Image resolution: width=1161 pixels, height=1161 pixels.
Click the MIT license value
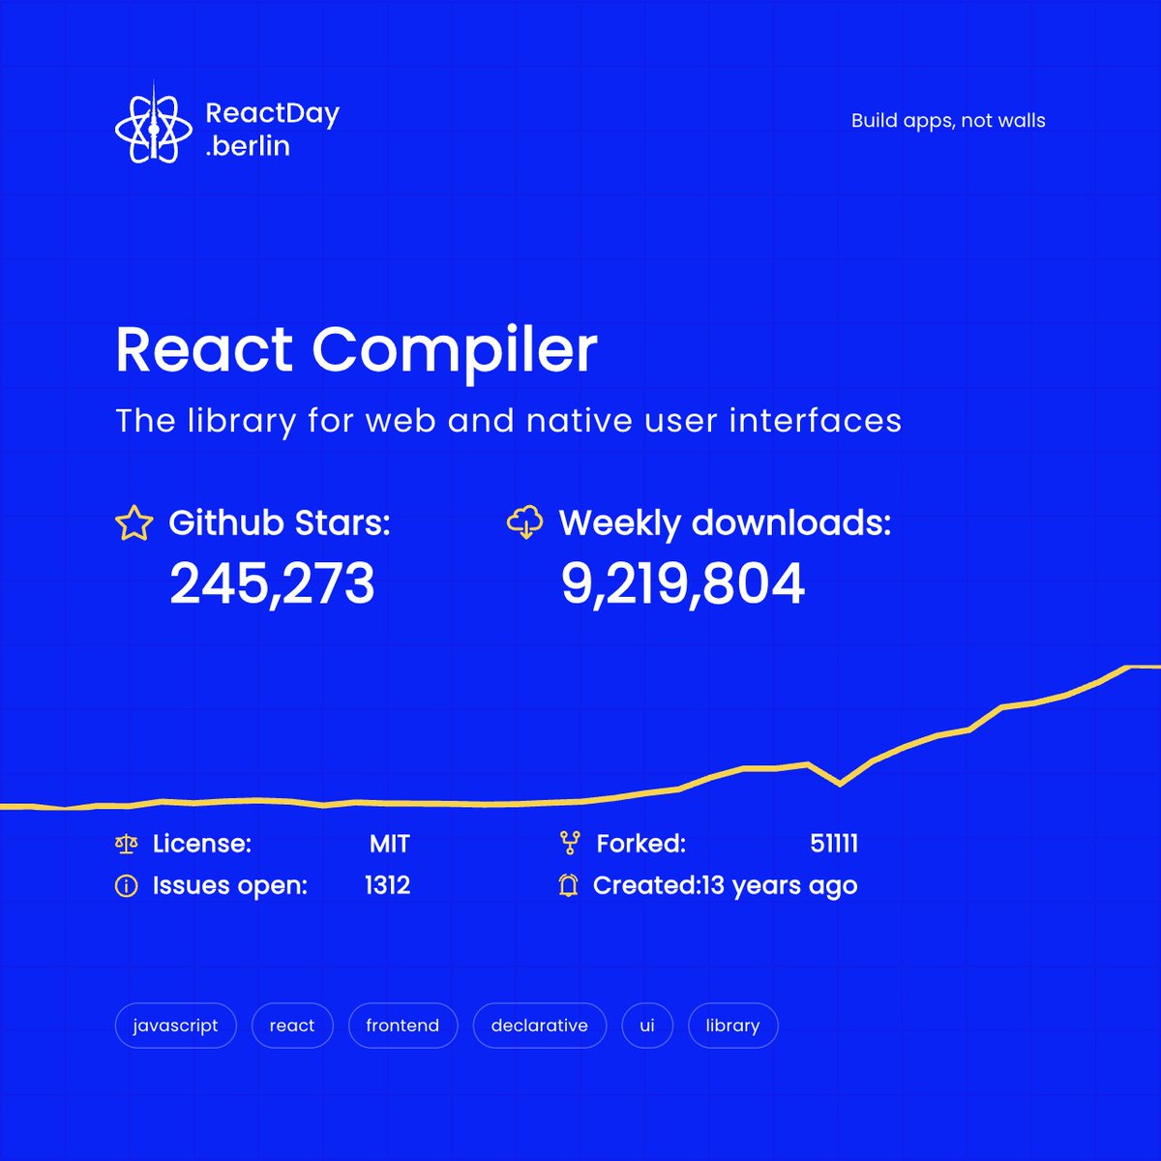pyautogui.click(x=390, y=844)
